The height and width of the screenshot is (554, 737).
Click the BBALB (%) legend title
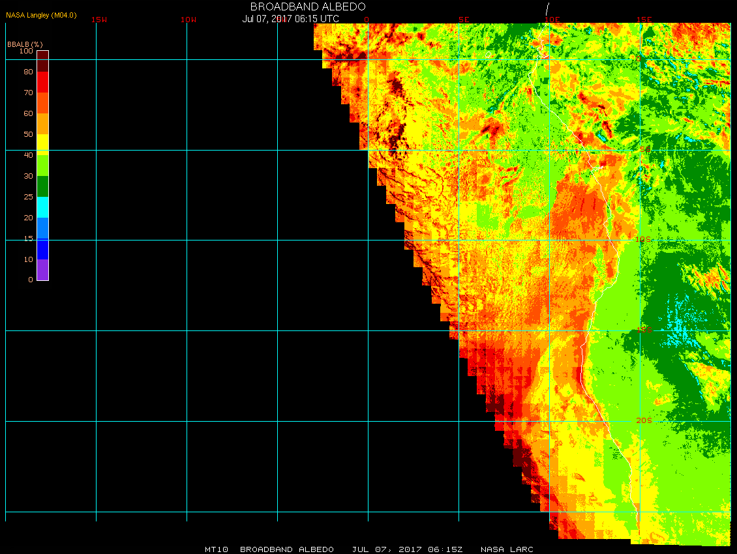click(25, 44)
